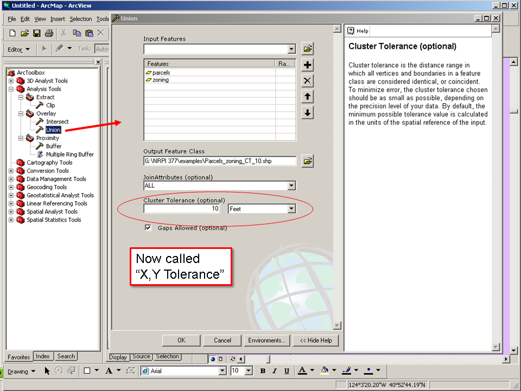Click the OK button
The width and height of the screenshot is (521, 391).
181,340
